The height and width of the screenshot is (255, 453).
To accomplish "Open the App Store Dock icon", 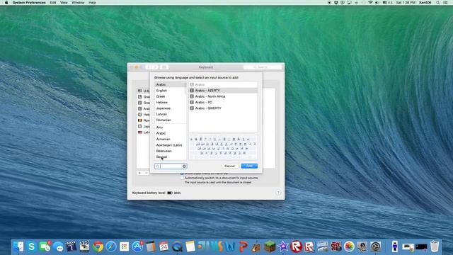I will click(x=137, y=246).
